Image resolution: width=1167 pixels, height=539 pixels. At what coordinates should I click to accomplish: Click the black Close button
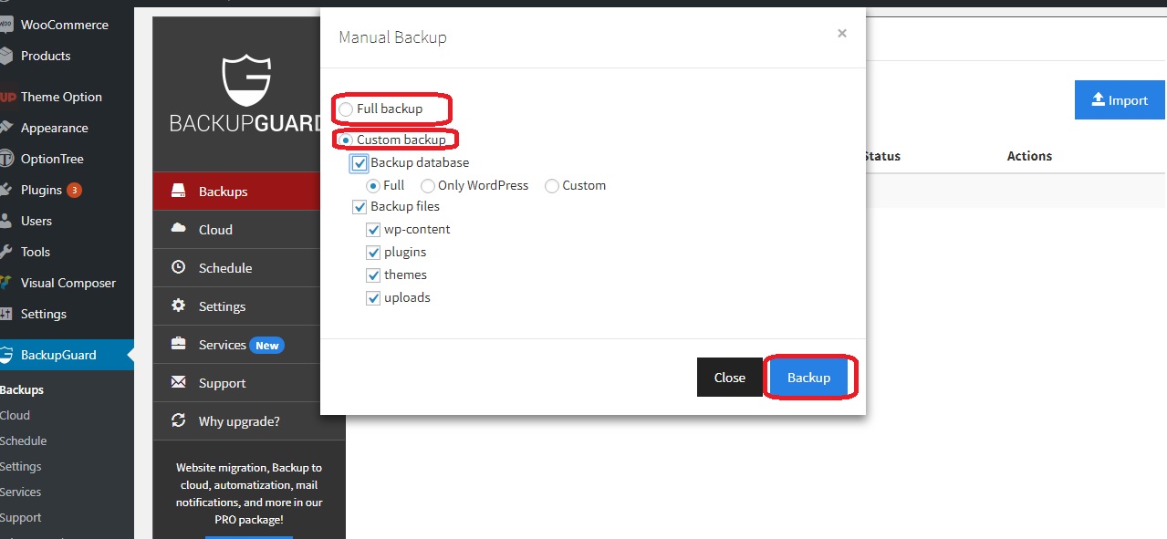[x=730, y=378]
